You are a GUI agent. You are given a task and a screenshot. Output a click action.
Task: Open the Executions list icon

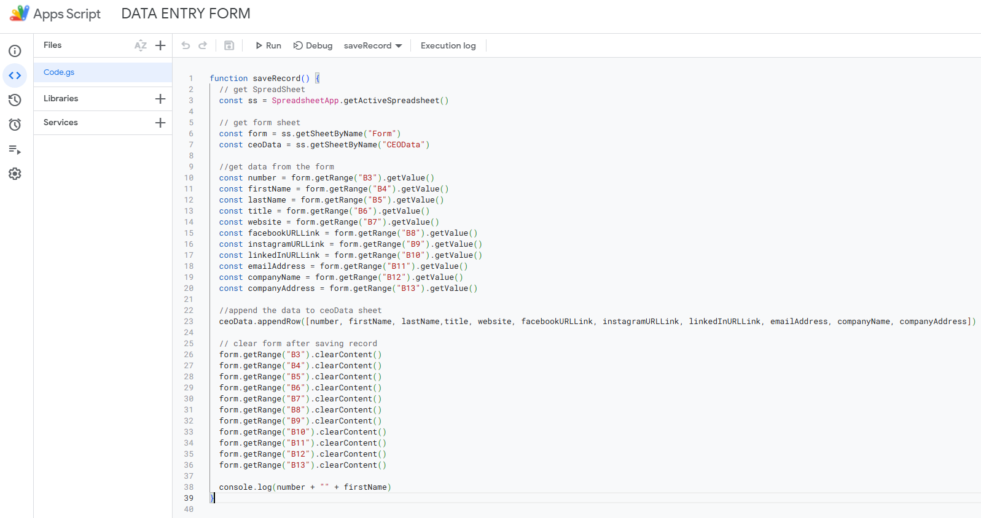(x=15, y=149)
